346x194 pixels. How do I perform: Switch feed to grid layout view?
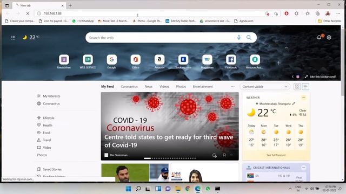[297, 87]
